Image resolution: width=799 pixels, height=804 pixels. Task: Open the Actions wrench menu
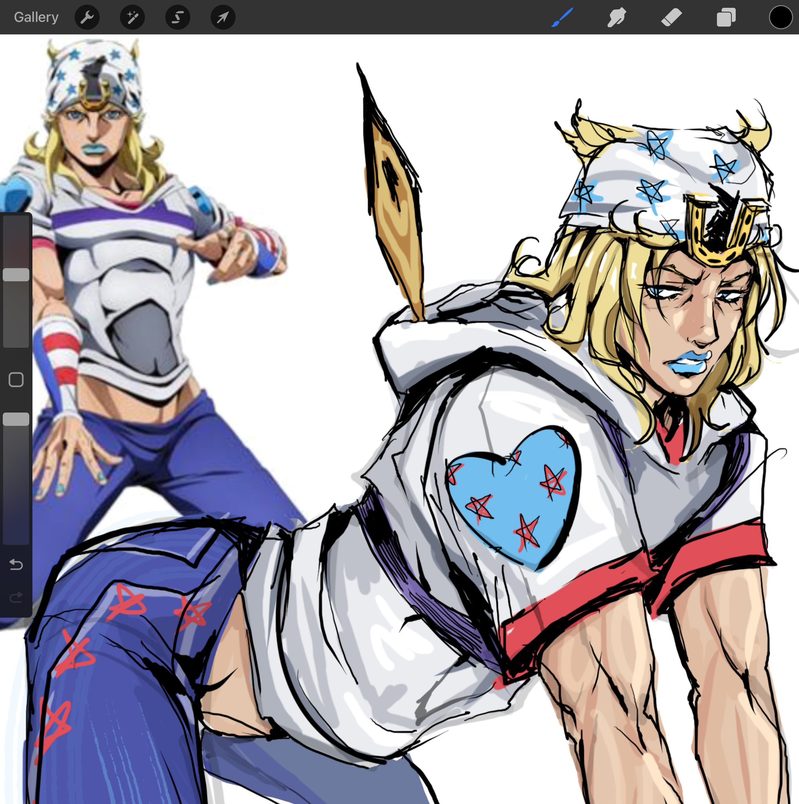point(87,17)
